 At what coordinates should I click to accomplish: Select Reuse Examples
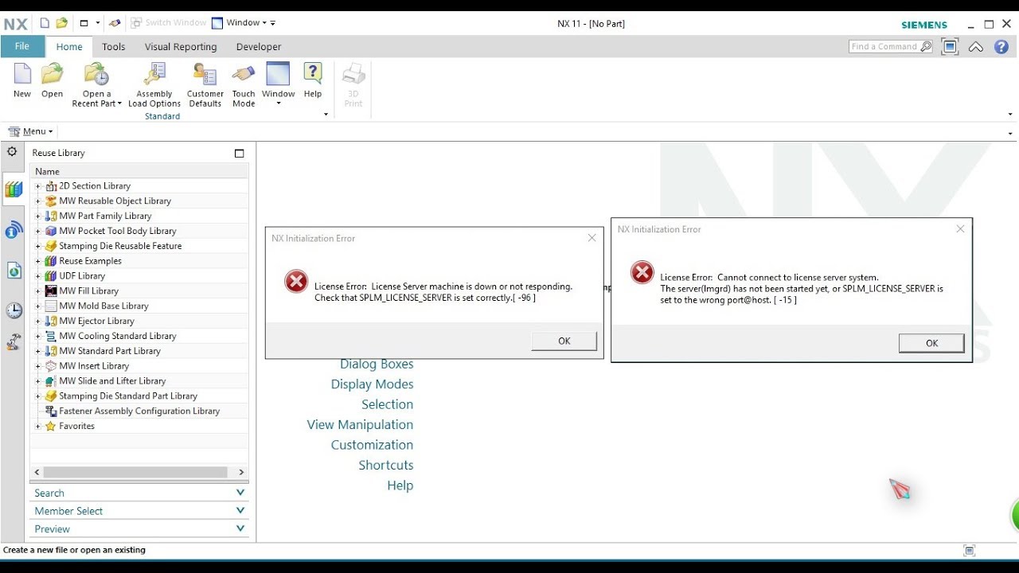[x=90, y=261]
